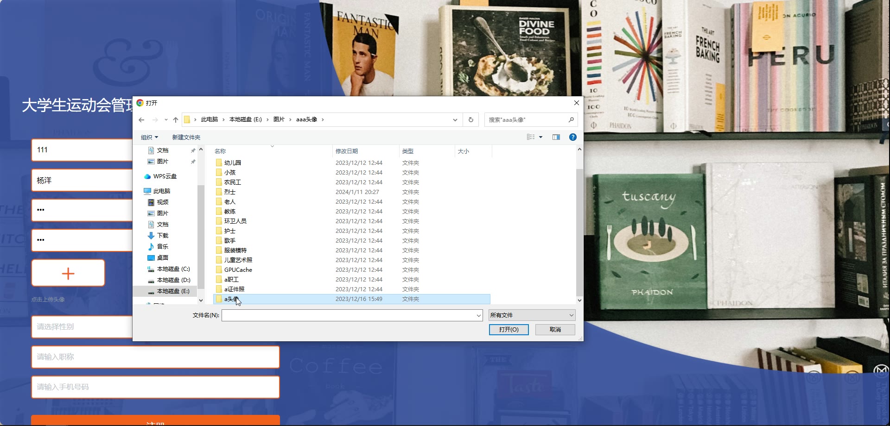Screen dimensions: 890x426
Task: Refresh the aaa头像 folder listing
Action: point(471,119)
